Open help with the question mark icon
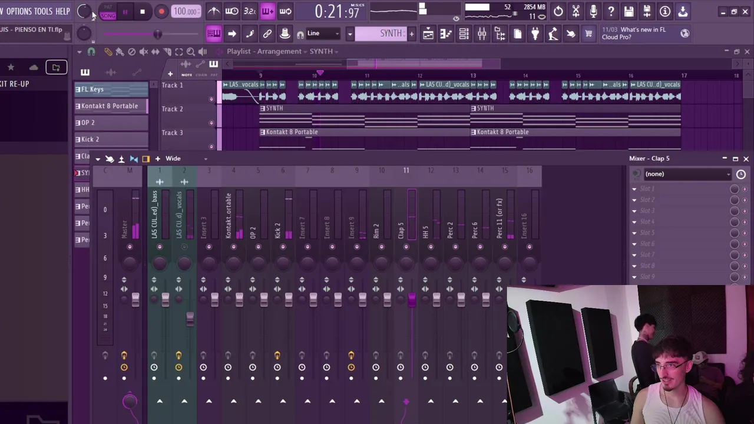The image size is (754, 424). [x=611, y=11]
